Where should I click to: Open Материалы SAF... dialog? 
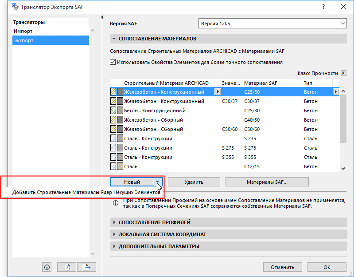[x=267, y=182]
